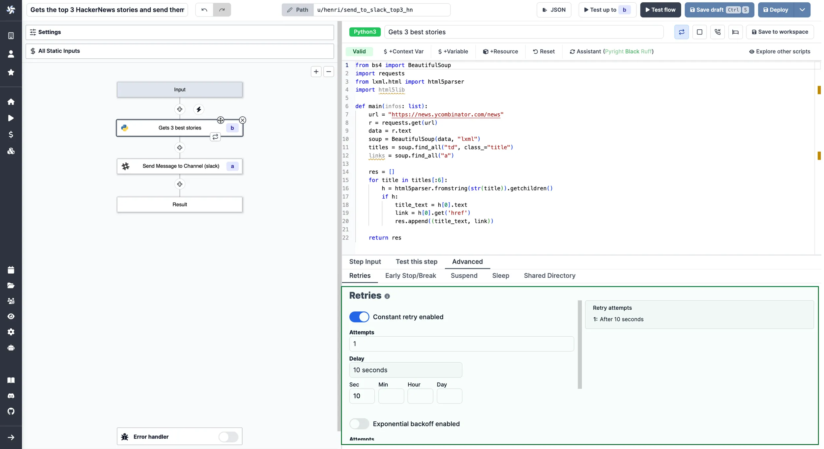Click the Save draft button
824x449 pixels.
point(719,10)
